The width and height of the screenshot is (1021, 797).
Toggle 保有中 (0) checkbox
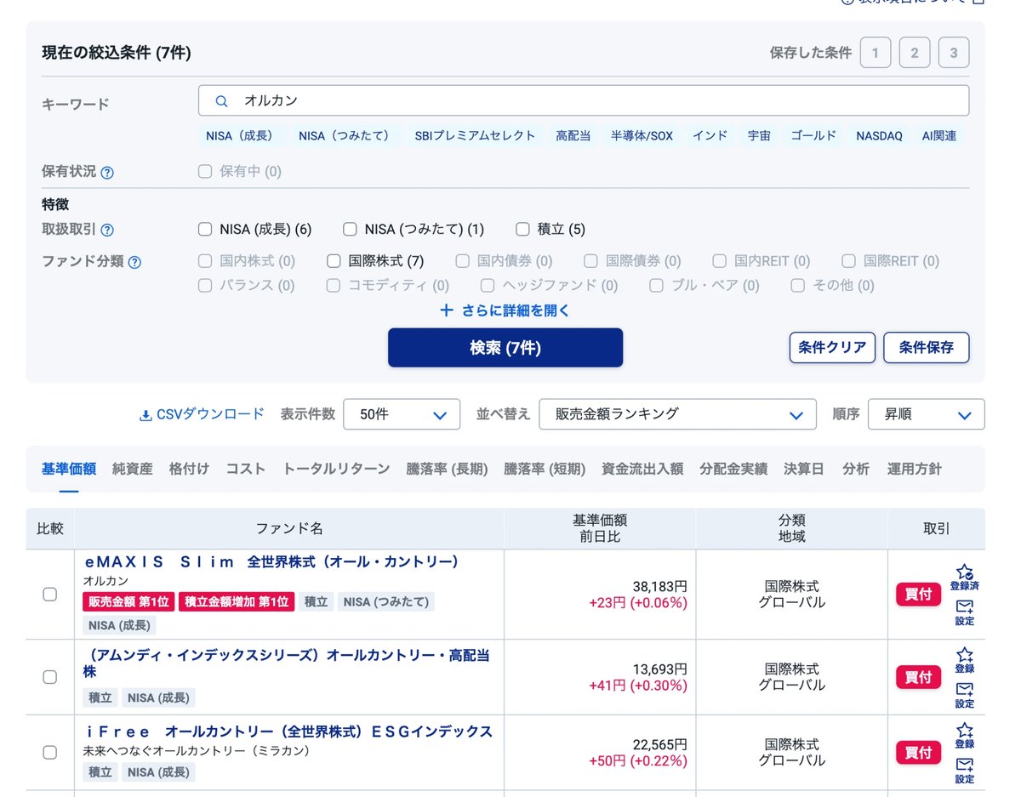pos(205,171)
